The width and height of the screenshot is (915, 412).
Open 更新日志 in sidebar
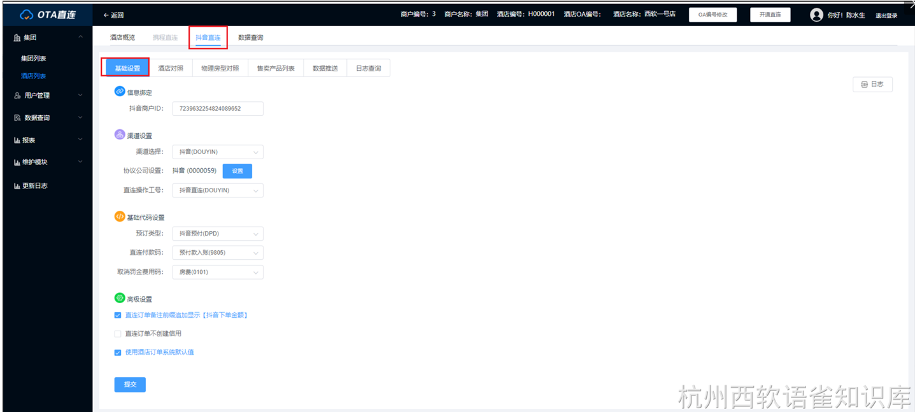tap(35, 186)
